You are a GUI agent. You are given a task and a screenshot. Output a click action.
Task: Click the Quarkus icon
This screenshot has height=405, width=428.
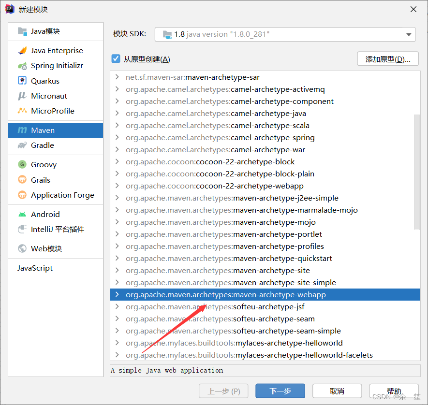click(22, 81)
